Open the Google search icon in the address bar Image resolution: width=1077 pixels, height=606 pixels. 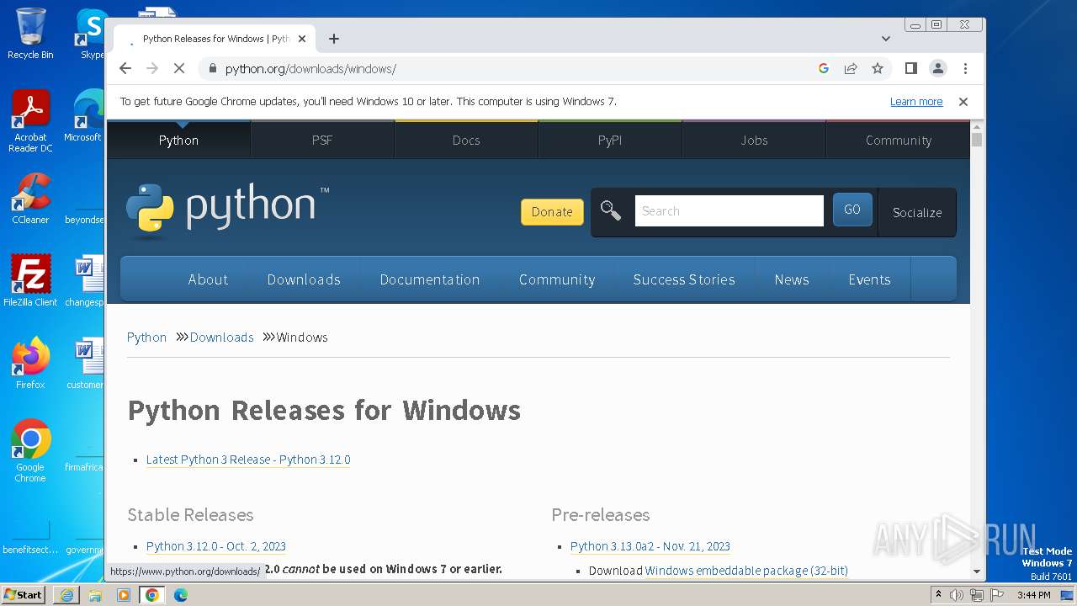[824, 68]
